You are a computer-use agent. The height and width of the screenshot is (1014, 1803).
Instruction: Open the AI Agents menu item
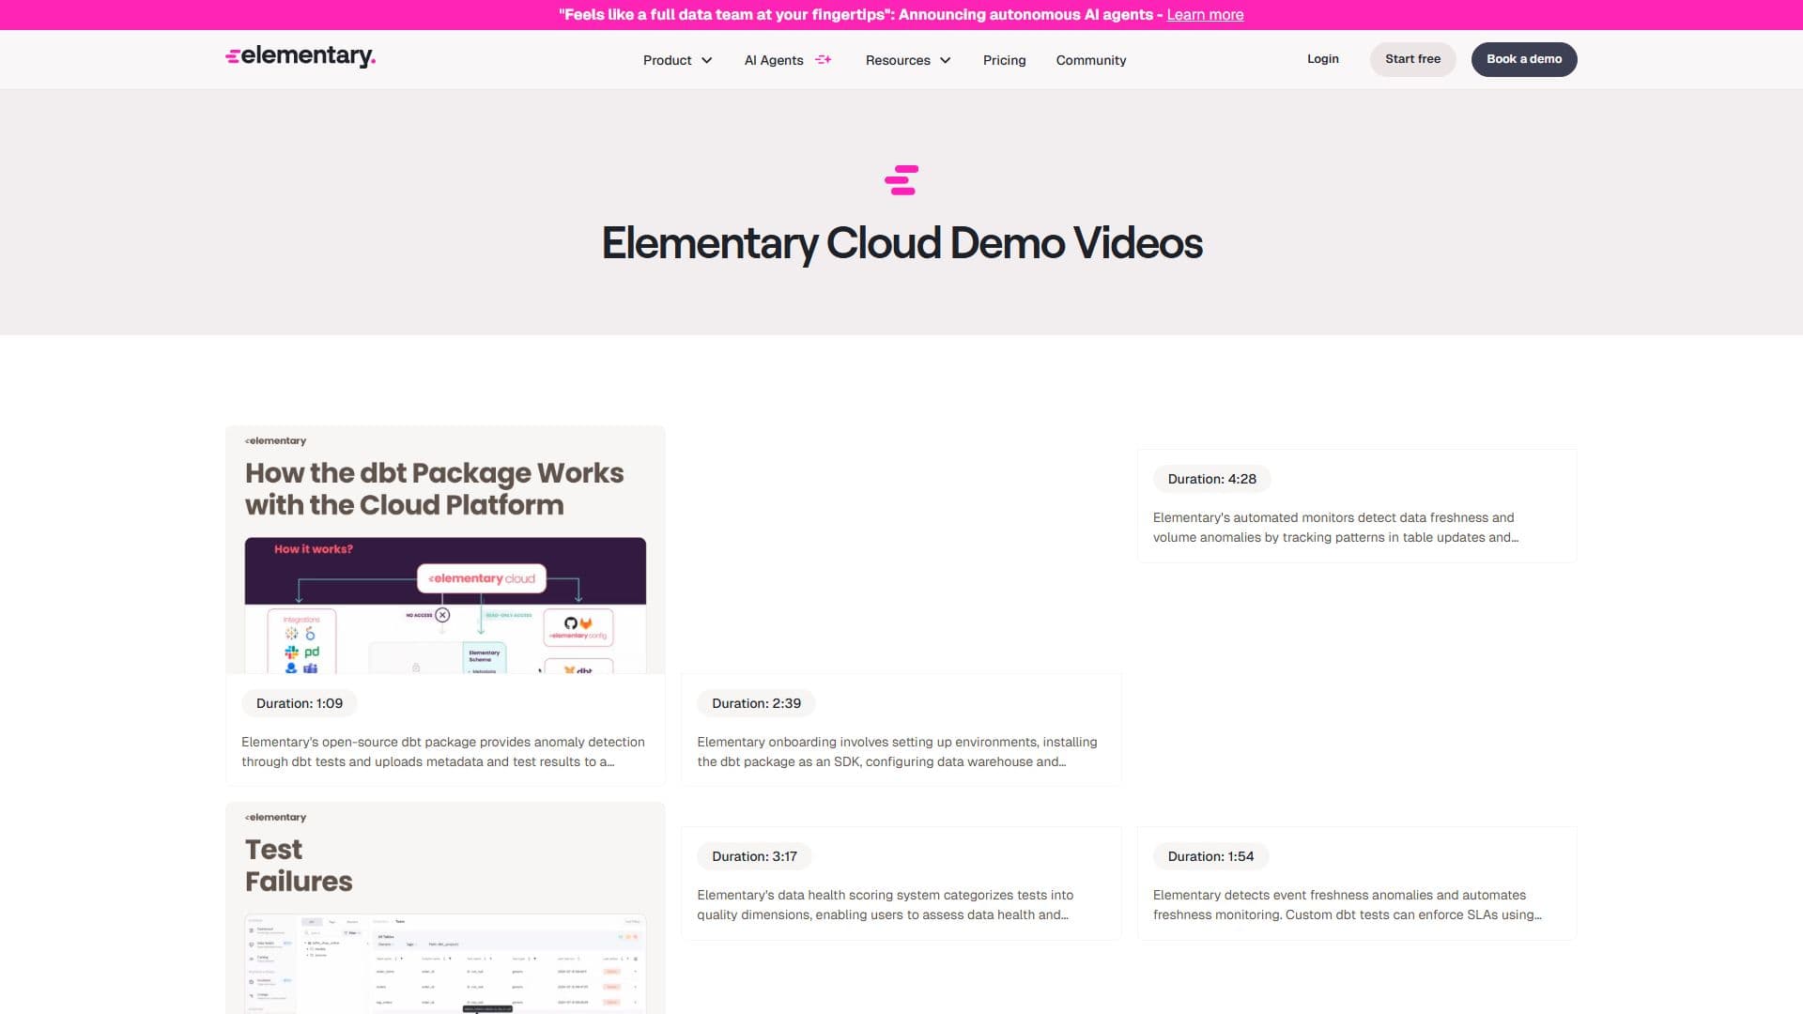pos(774,60)
